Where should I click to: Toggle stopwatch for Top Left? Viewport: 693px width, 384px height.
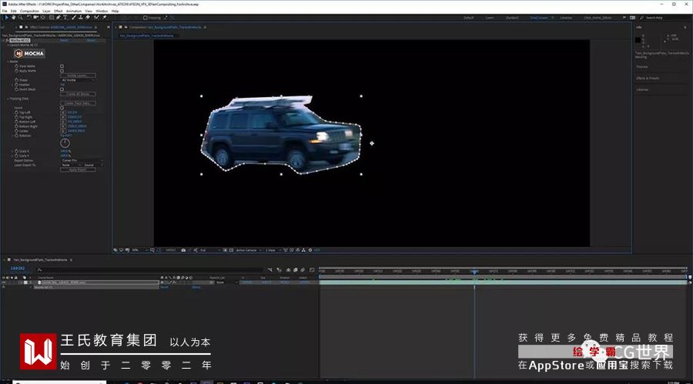tap(16, 112)
